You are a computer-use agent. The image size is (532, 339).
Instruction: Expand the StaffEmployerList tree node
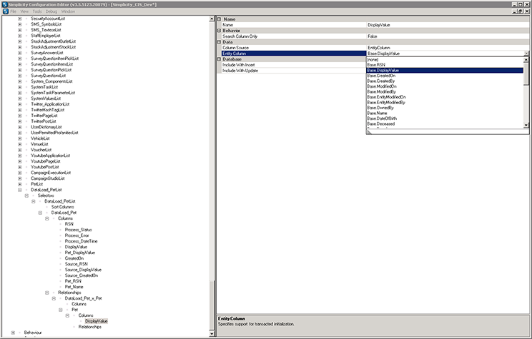click(20, 36)
